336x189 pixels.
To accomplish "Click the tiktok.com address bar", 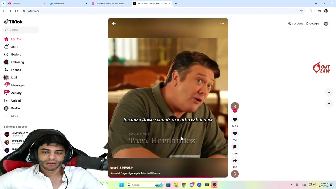I will [163, 11].
